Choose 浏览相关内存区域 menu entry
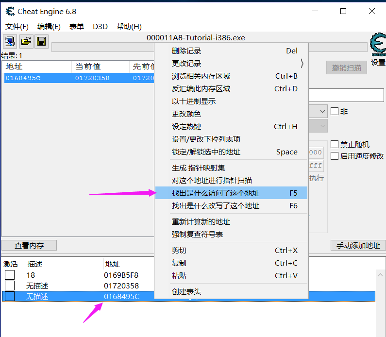The height and width of the screenshot is (337, 386). pyautogui.click(x=232, y=76)
